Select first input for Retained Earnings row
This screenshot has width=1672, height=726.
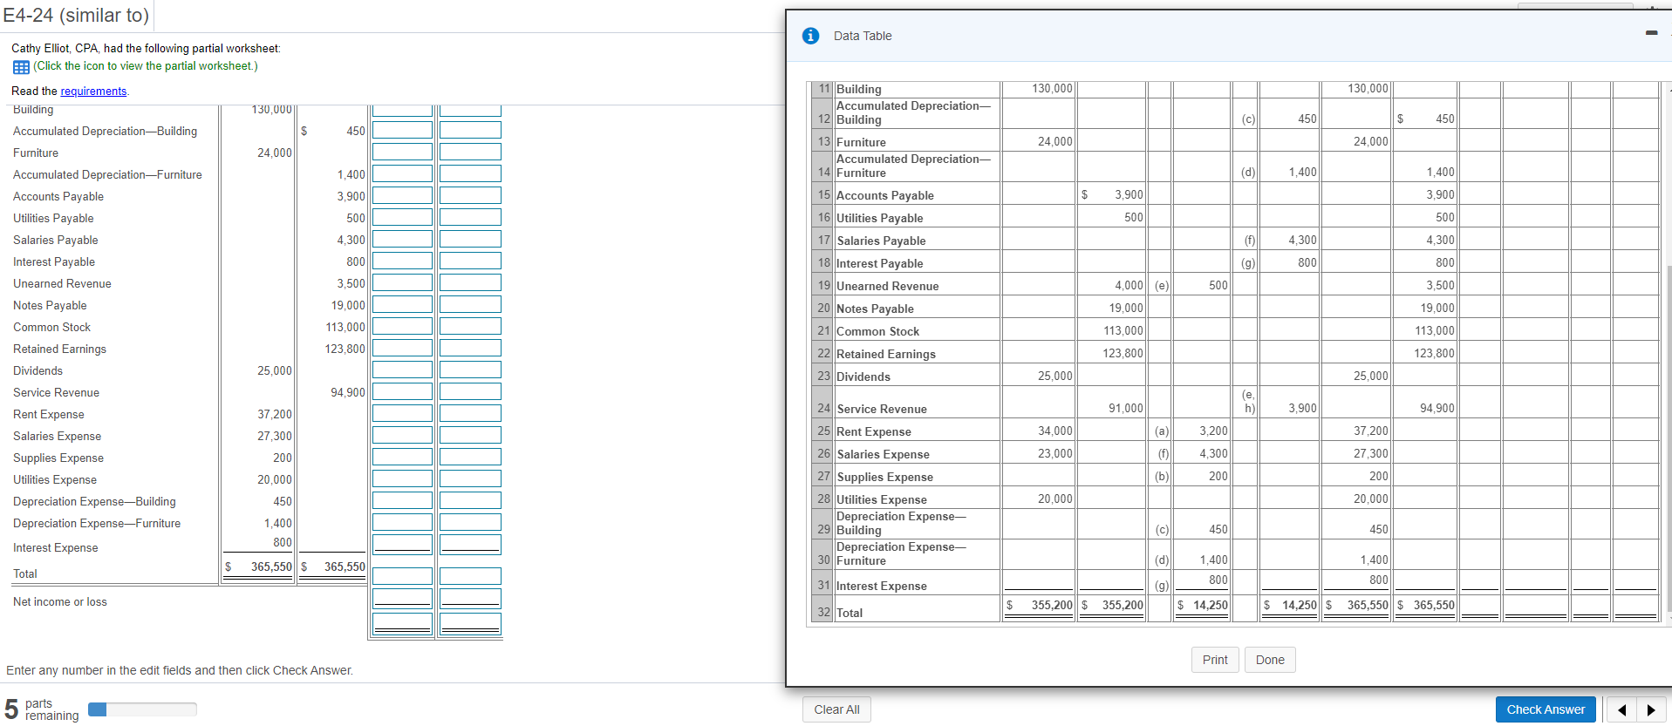tap(402, 348)
